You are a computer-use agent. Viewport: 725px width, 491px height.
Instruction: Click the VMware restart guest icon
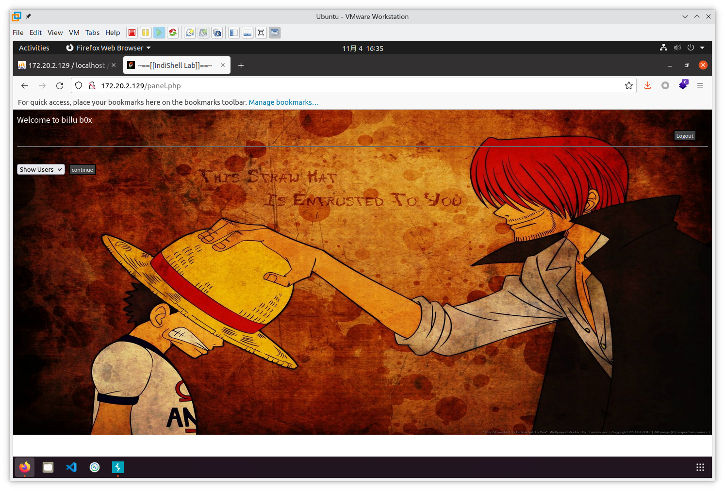tap(173, 33)
